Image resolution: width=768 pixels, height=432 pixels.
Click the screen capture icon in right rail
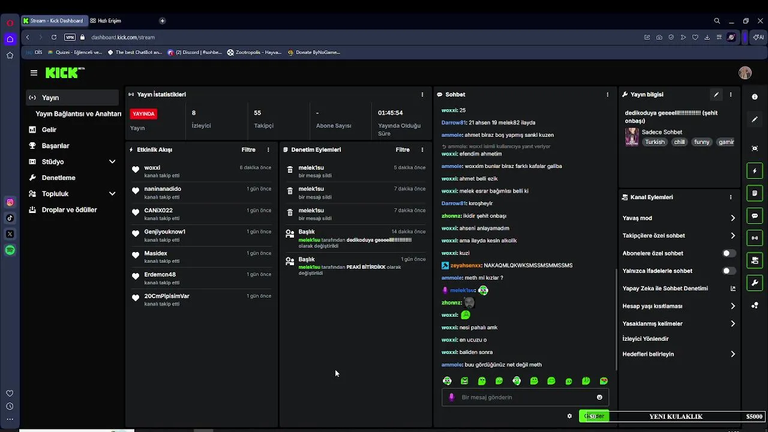755,148
